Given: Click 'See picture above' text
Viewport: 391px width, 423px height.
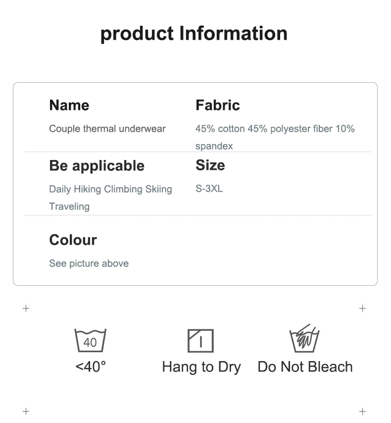Looking at the screenshot, I should pyautogui.click(x=89, y=264).
